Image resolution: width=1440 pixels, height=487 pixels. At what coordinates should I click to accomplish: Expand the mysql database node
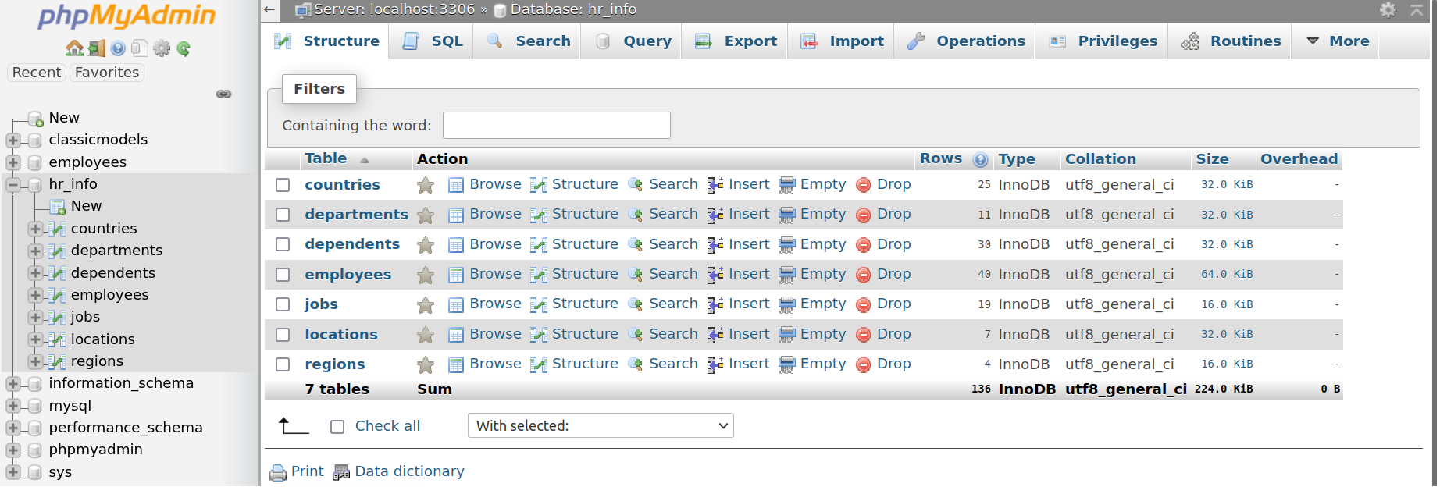(12, 406)
